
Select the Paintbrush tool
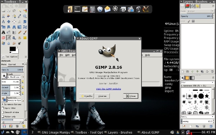click(x=25, y=32)
